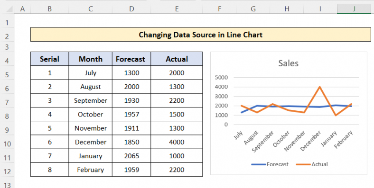Viewport: 374px width, 188px height.
Task: Click the select-all corner triangle
Action: [9, 9]
